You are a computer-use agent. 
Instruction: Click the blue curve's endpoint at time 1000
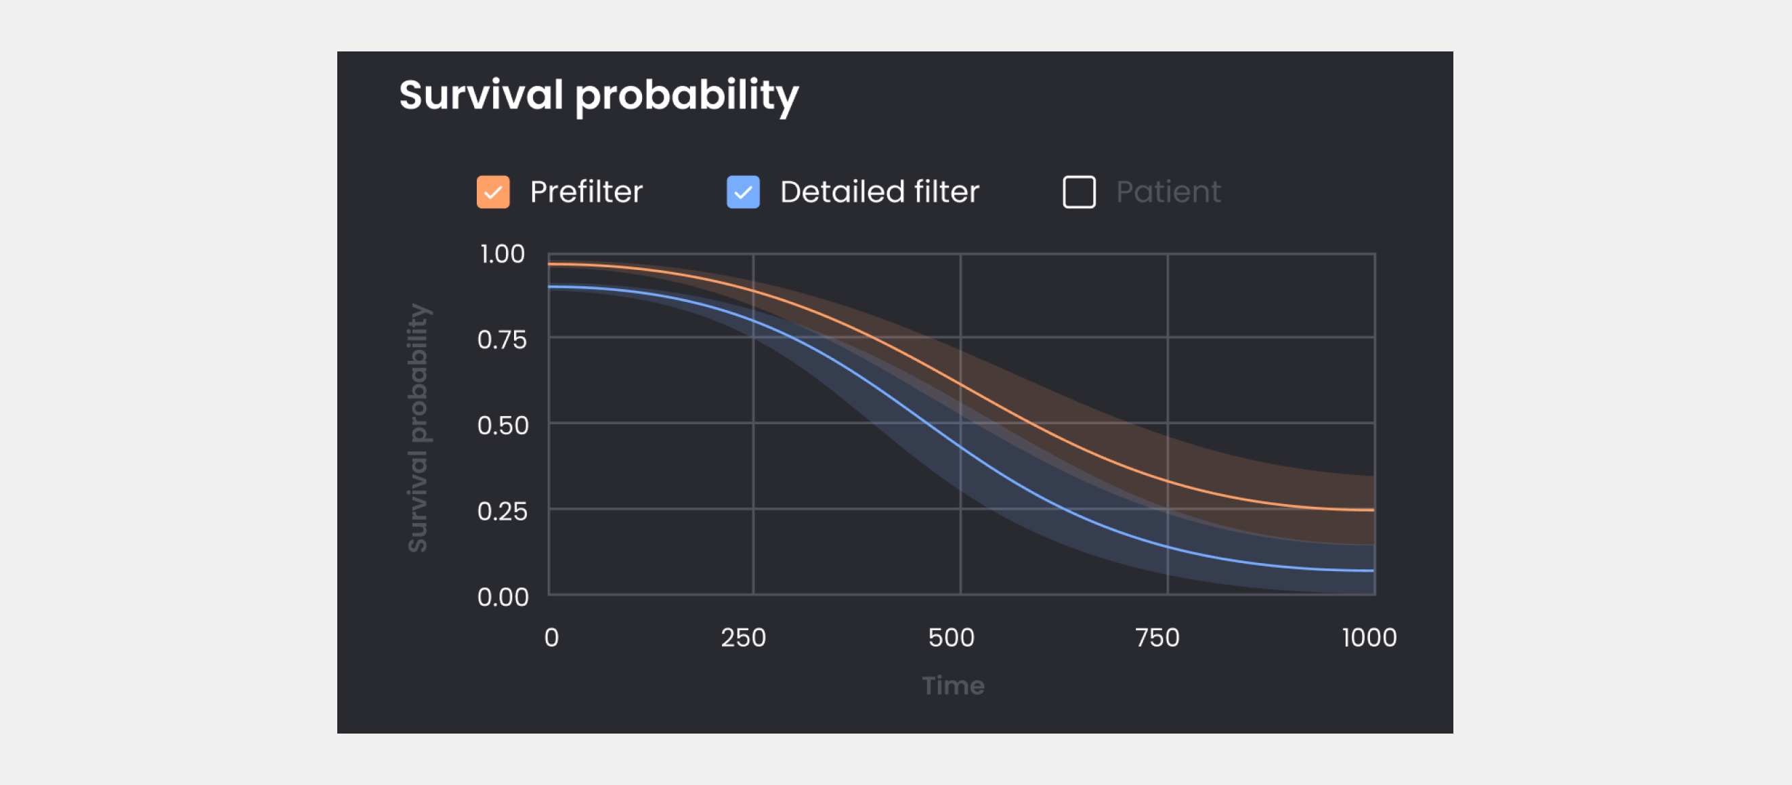[1373, 570]
